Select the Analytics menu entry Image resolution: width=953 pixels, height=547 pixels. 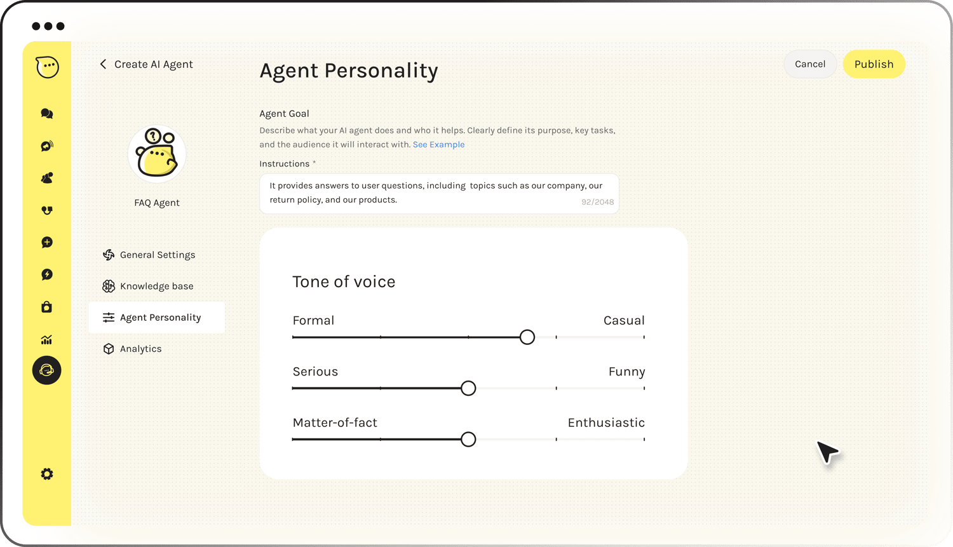point(140,348)
